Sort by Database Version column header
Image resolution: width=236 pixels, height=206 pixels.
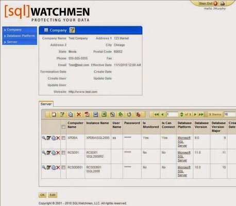[x=201, y=125]
